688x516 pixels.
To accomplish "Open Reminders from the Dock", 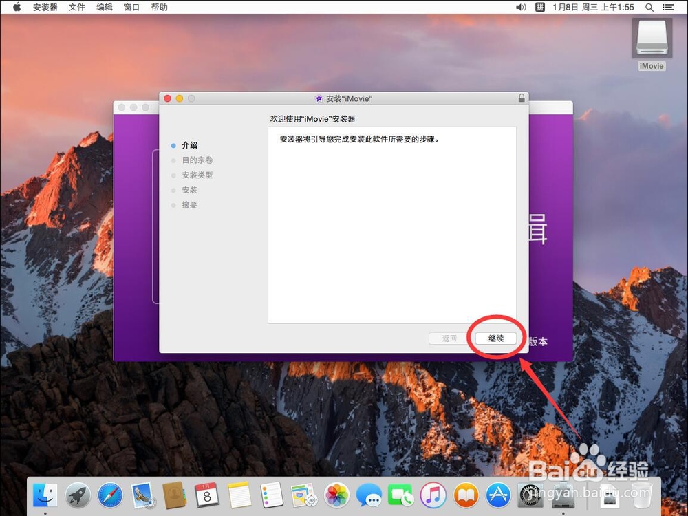I will click(x=272, y=495).
